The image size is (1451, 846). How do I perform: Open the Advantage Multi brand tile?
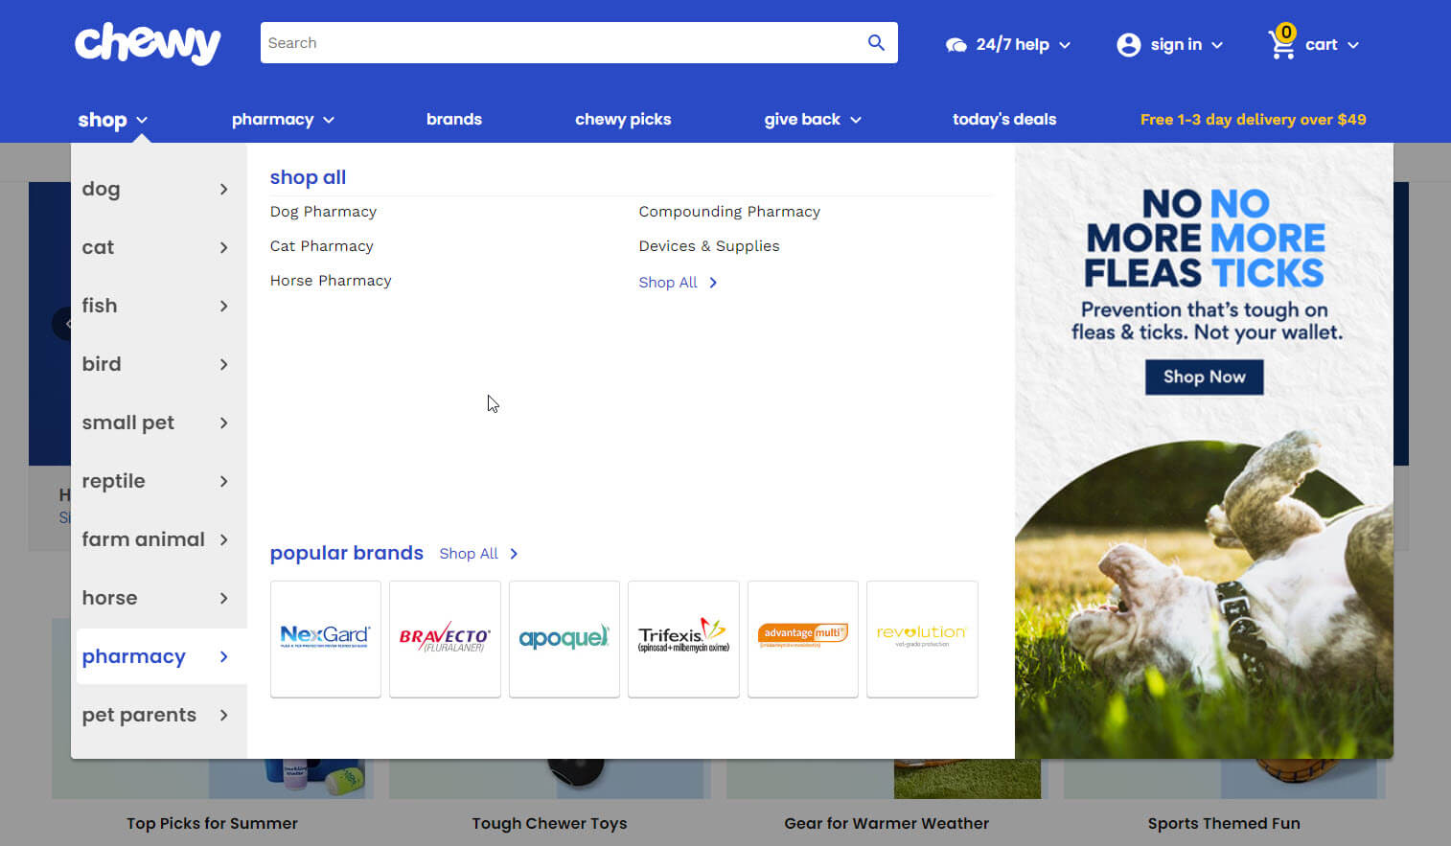tap(803, 639)
